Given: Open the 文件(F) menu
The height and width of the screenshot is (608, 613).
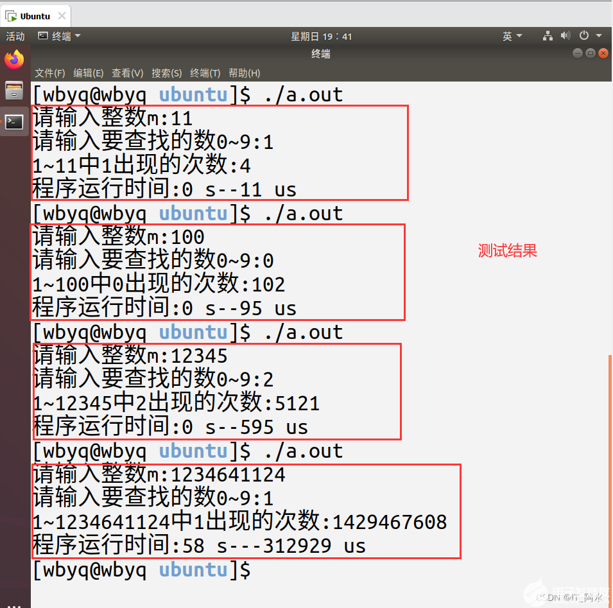Looking at the screenshot, I should click(49, 73).
